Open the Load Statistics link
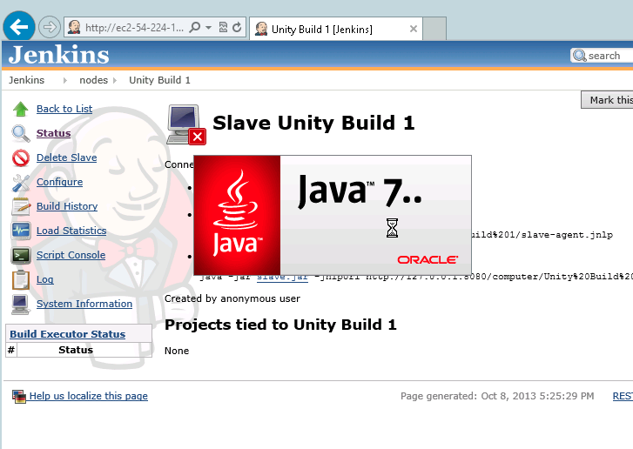Screen dimensions: 633x449 tap(71, 231)
